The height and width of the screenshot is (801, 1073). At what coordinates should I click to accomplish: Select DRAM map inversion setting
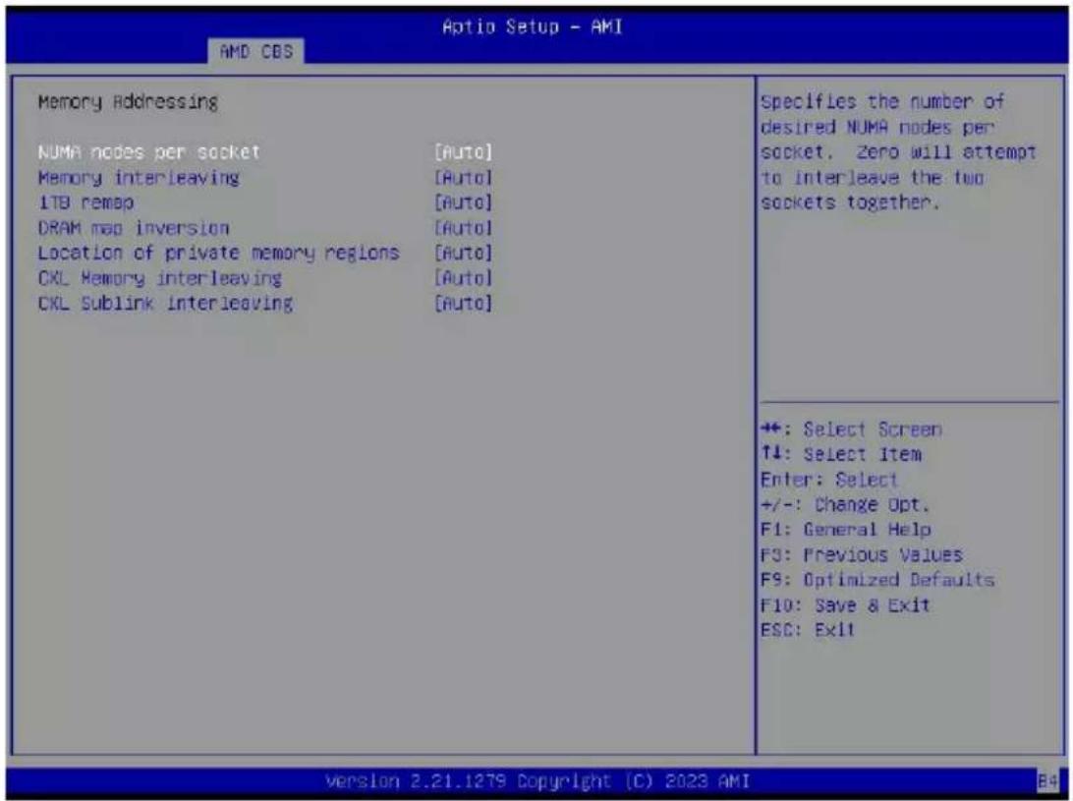134,228
